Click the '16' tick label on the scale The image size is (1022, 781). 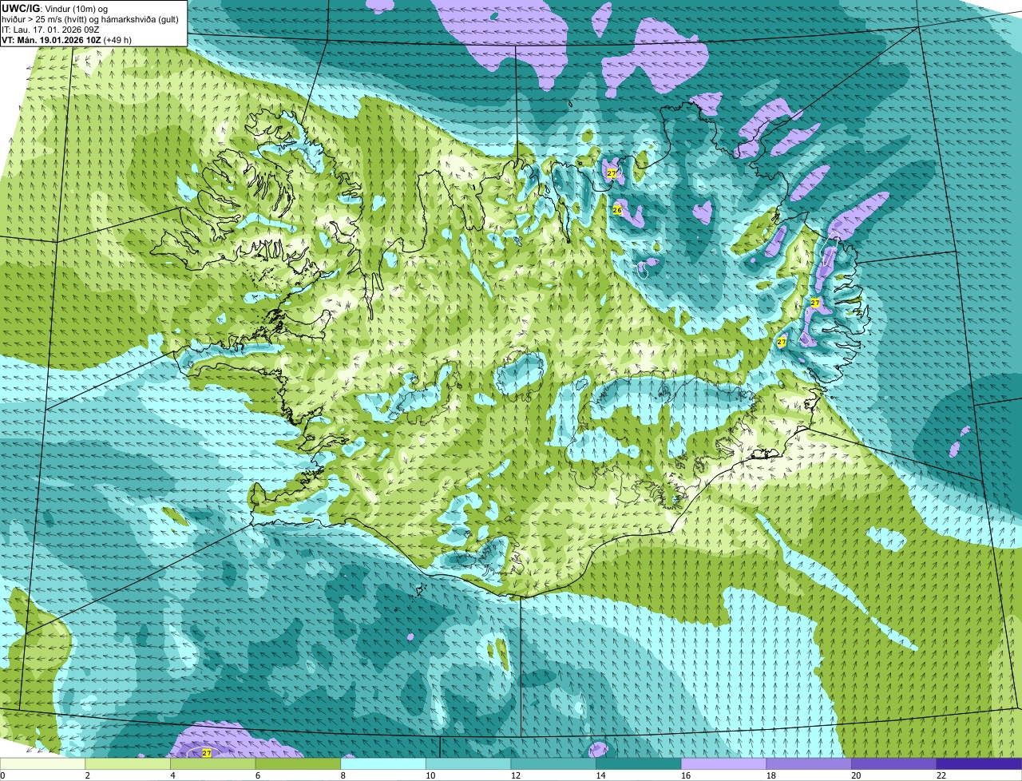tap(686, 775)
